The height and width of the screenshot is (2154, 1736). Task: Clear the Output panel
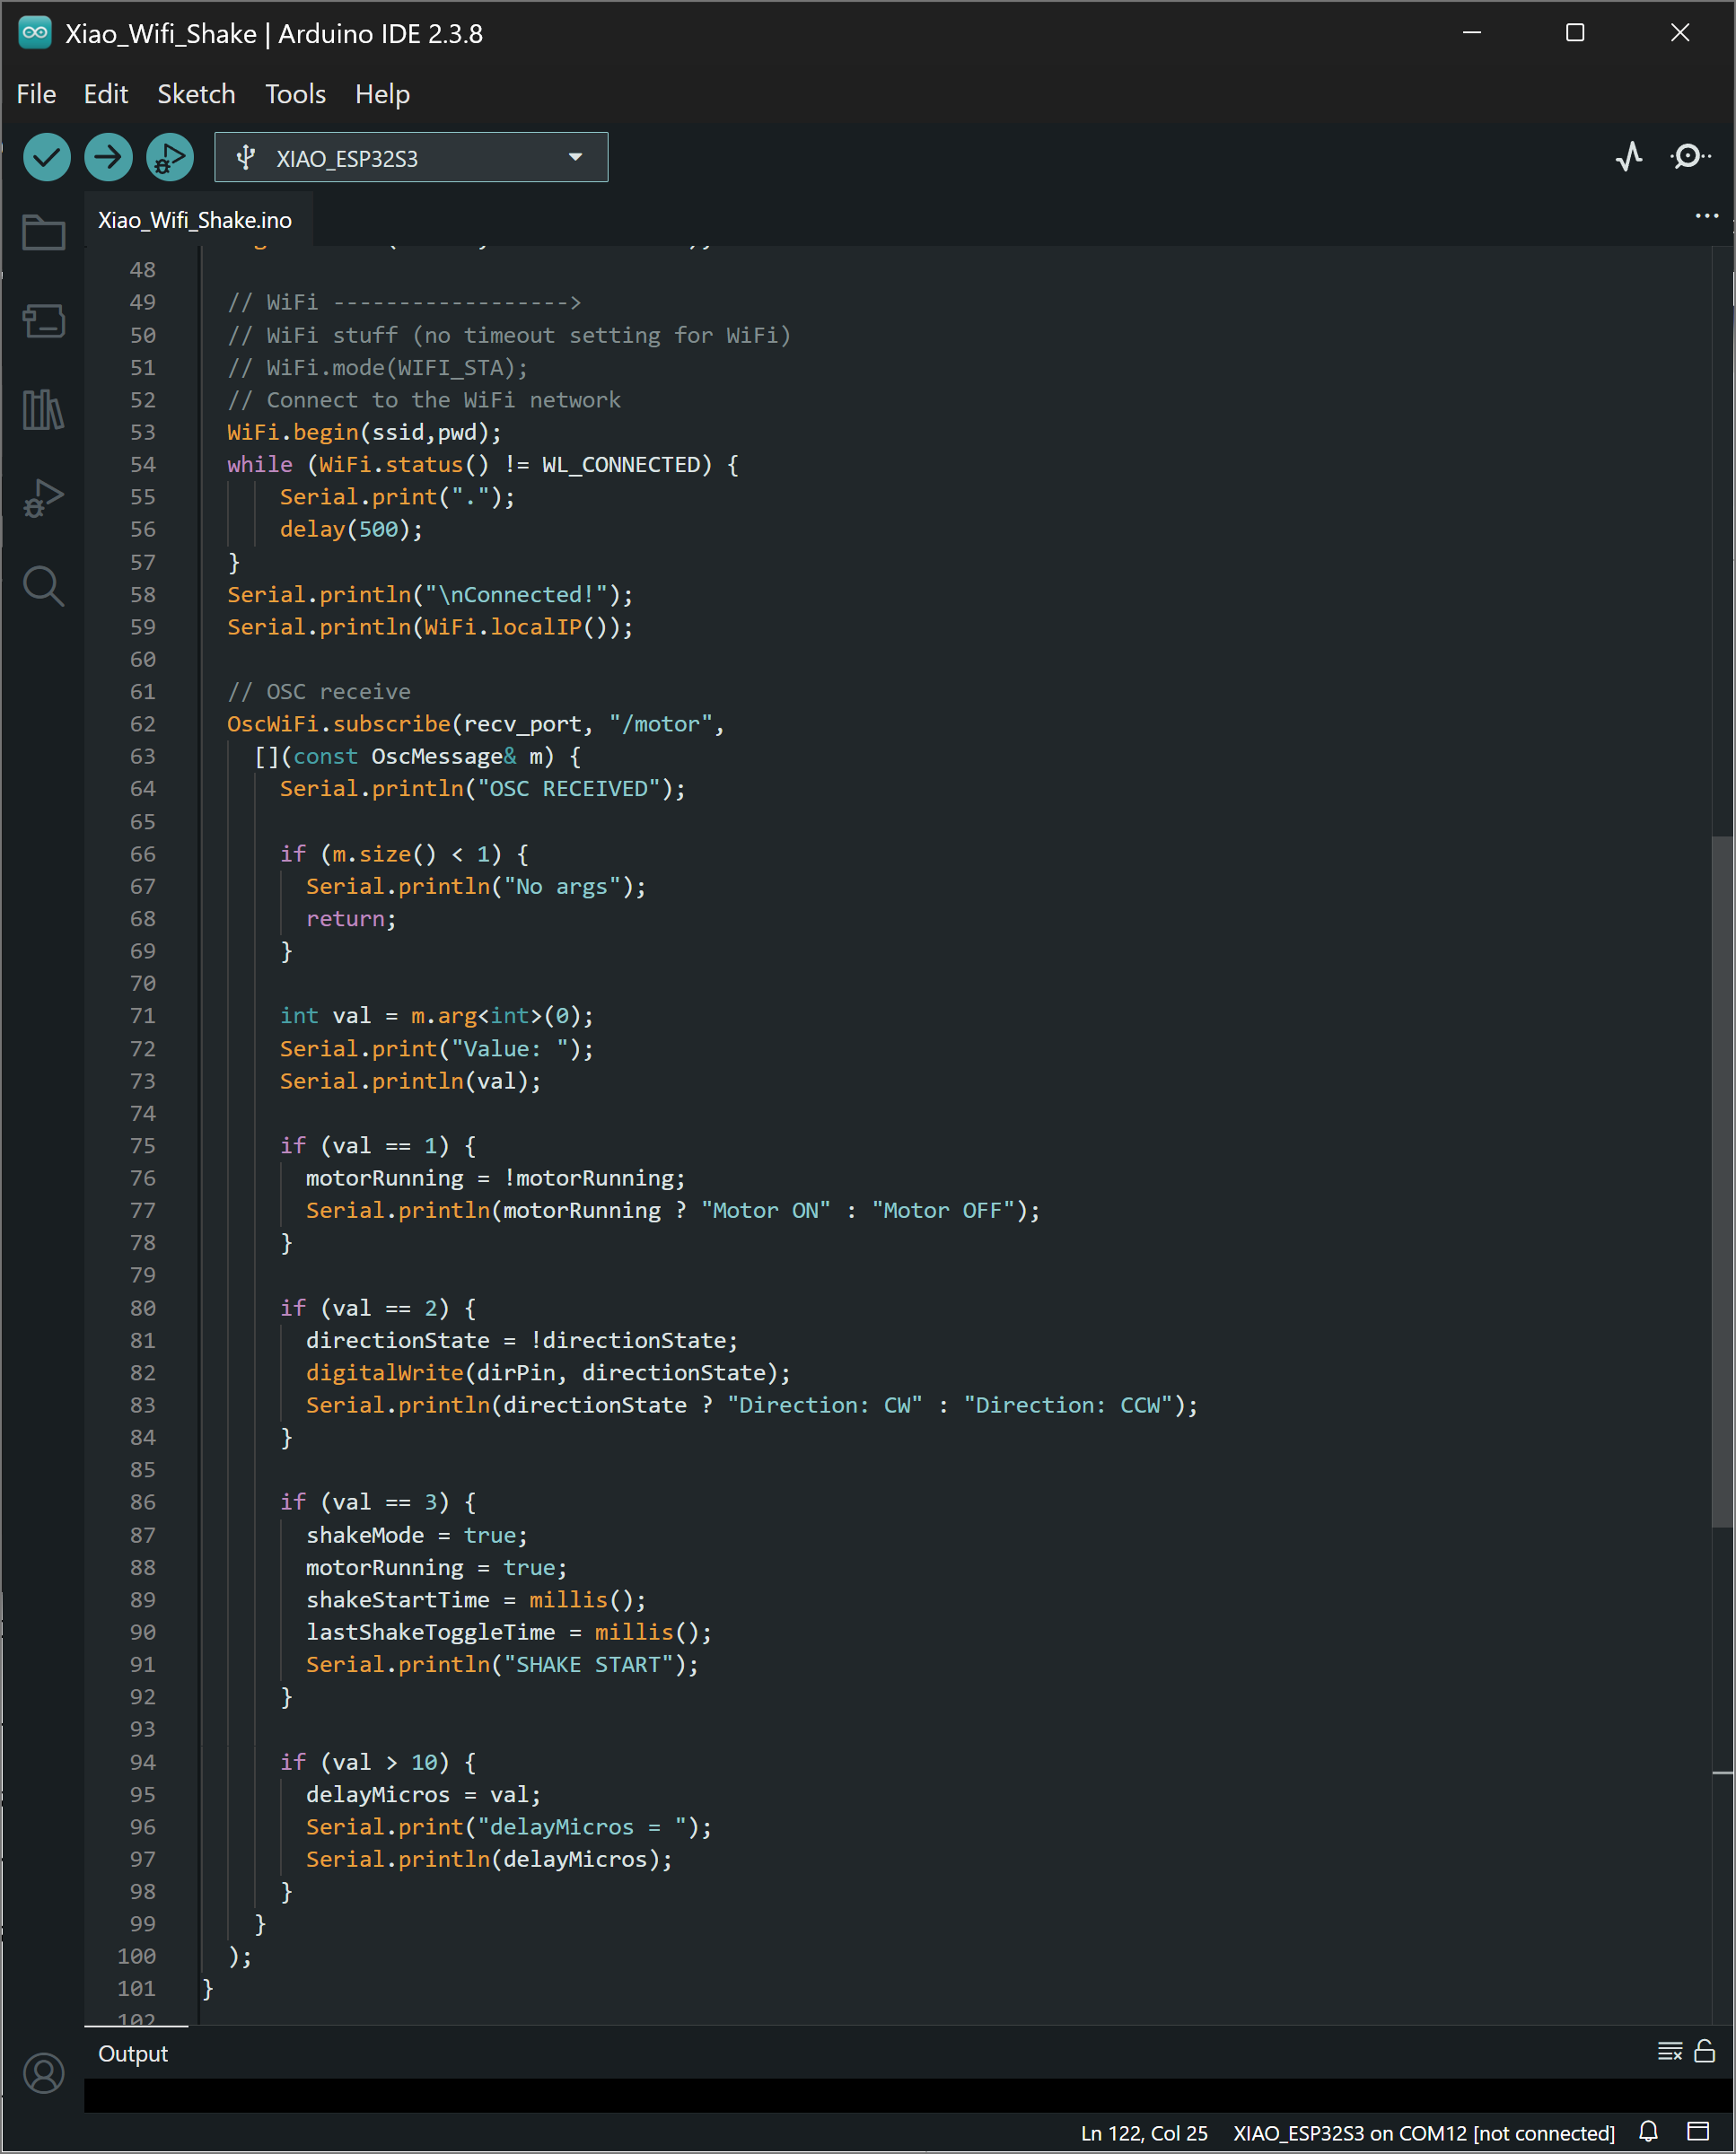tap(1669, 2052)
